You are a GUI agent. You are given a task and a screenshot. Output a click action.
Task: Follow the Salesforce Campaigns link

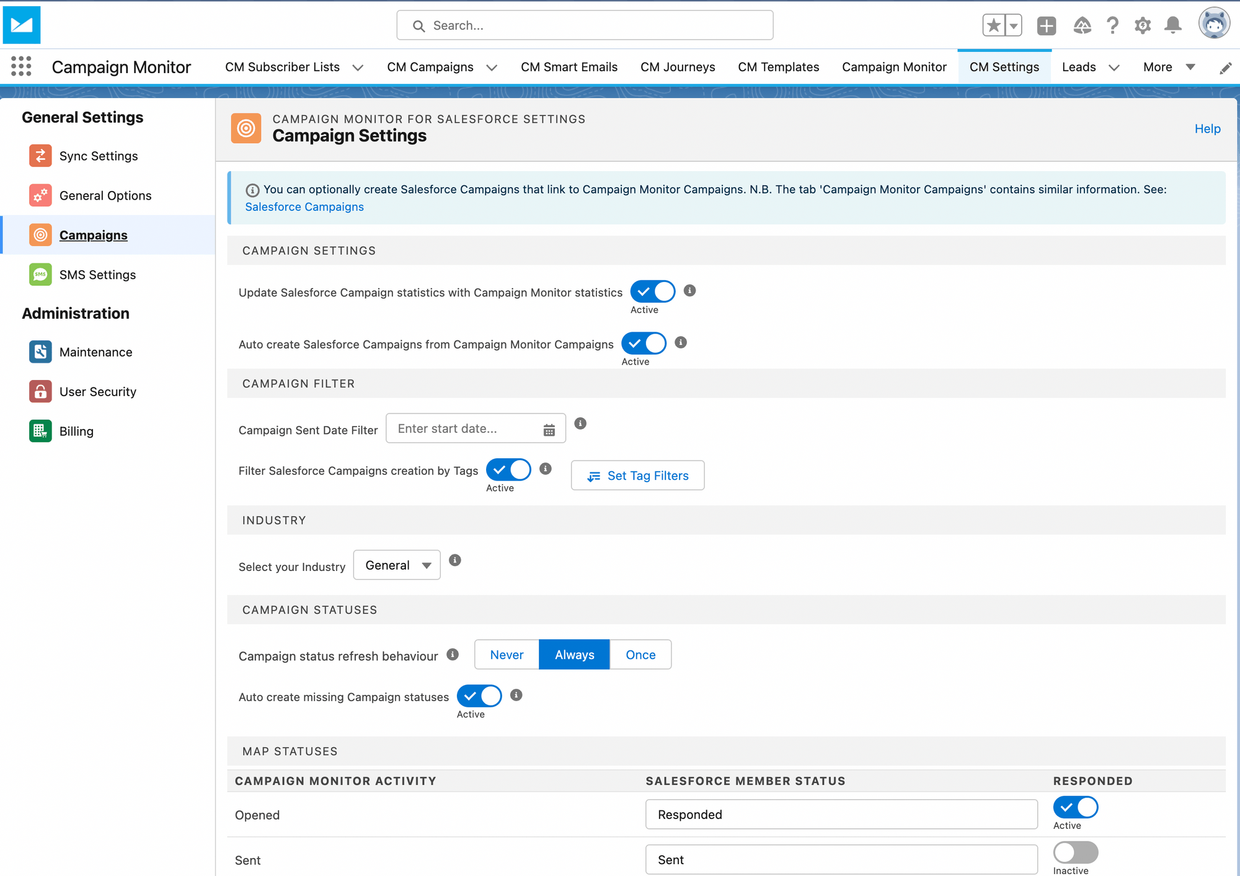(x=304, y=206)
